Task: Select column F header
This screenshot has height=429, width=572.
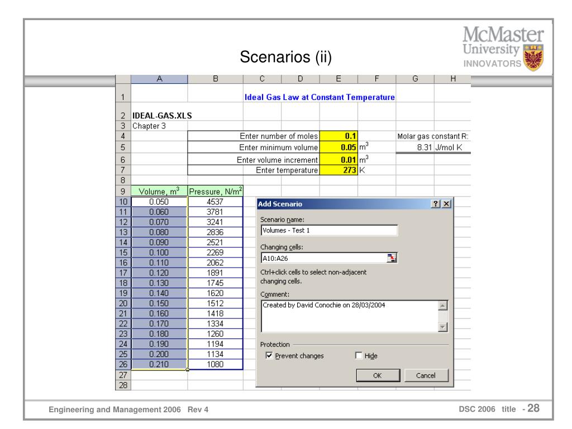Action: (377, 79)
